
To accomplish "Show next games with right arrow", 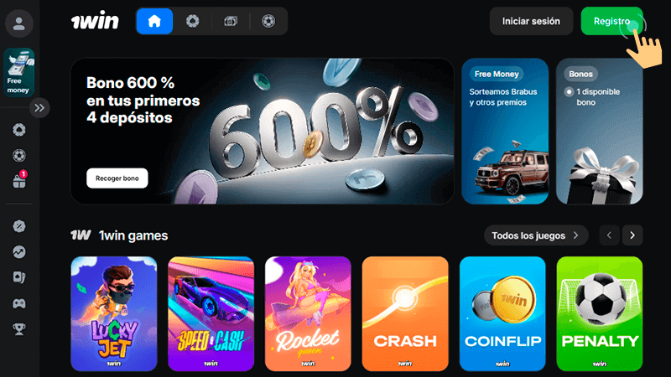I will [632, 235].
